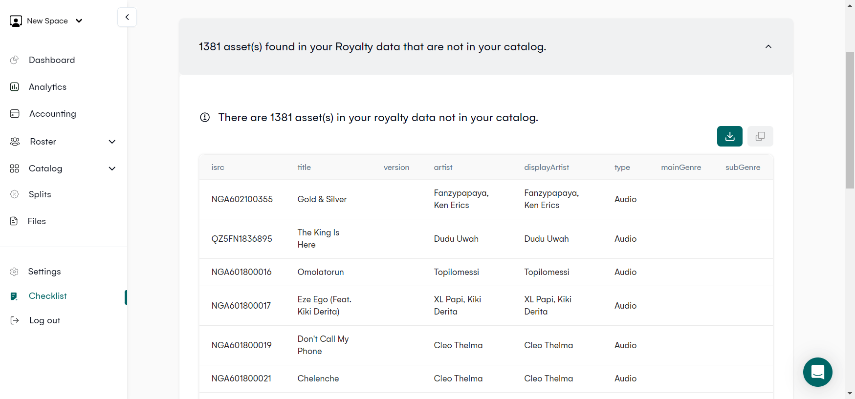Open the Analytics section
This screenshot has width=855, height=399.
click(x=48, y=87)
